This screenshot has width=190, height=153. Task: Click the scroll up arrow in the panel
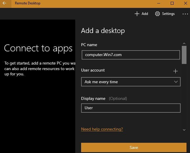tap(184, 44)
